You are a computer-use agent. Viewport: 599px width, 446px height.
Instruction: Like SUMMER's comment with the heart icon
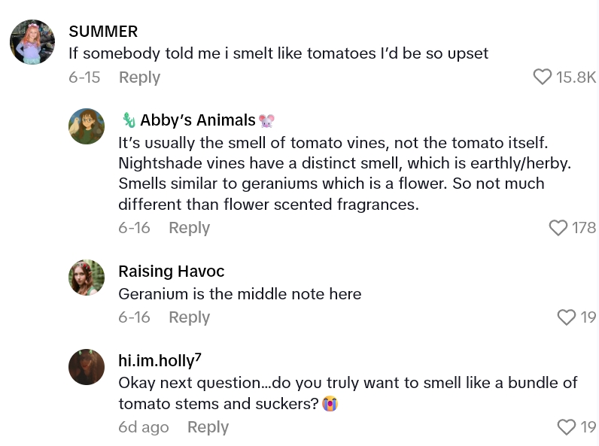542,77
